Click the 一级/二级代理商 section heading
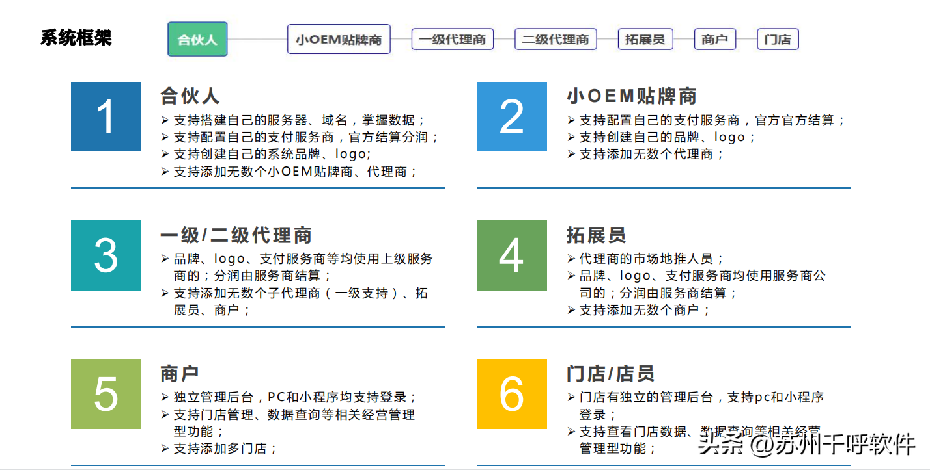 coord(236,235)
